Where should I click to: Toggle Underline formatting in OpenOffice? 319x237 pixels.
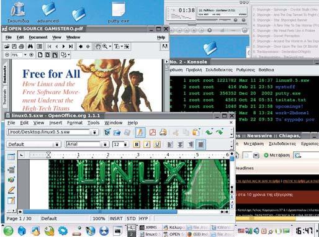(157, 145)
